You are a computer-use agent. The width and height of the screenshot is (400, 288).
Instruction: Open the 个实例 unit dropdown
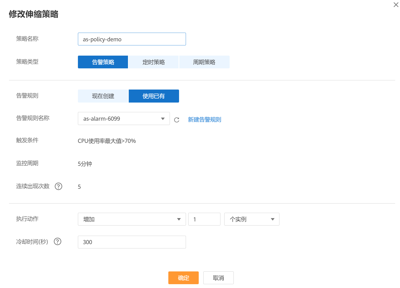tap(252, 219)
